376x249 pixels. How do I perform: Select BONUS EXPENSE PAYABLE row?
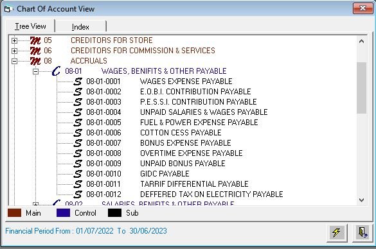pyautogui.click(x=186, y=143)
